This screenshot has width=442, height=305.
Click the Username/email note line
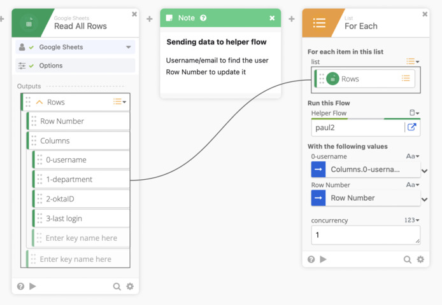[x=217, y=60]
